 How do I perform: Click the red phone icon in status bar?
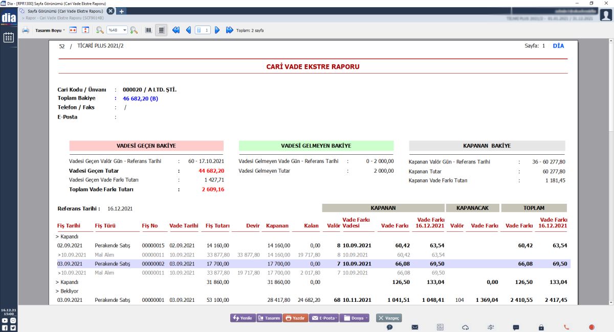click(566, 327)
